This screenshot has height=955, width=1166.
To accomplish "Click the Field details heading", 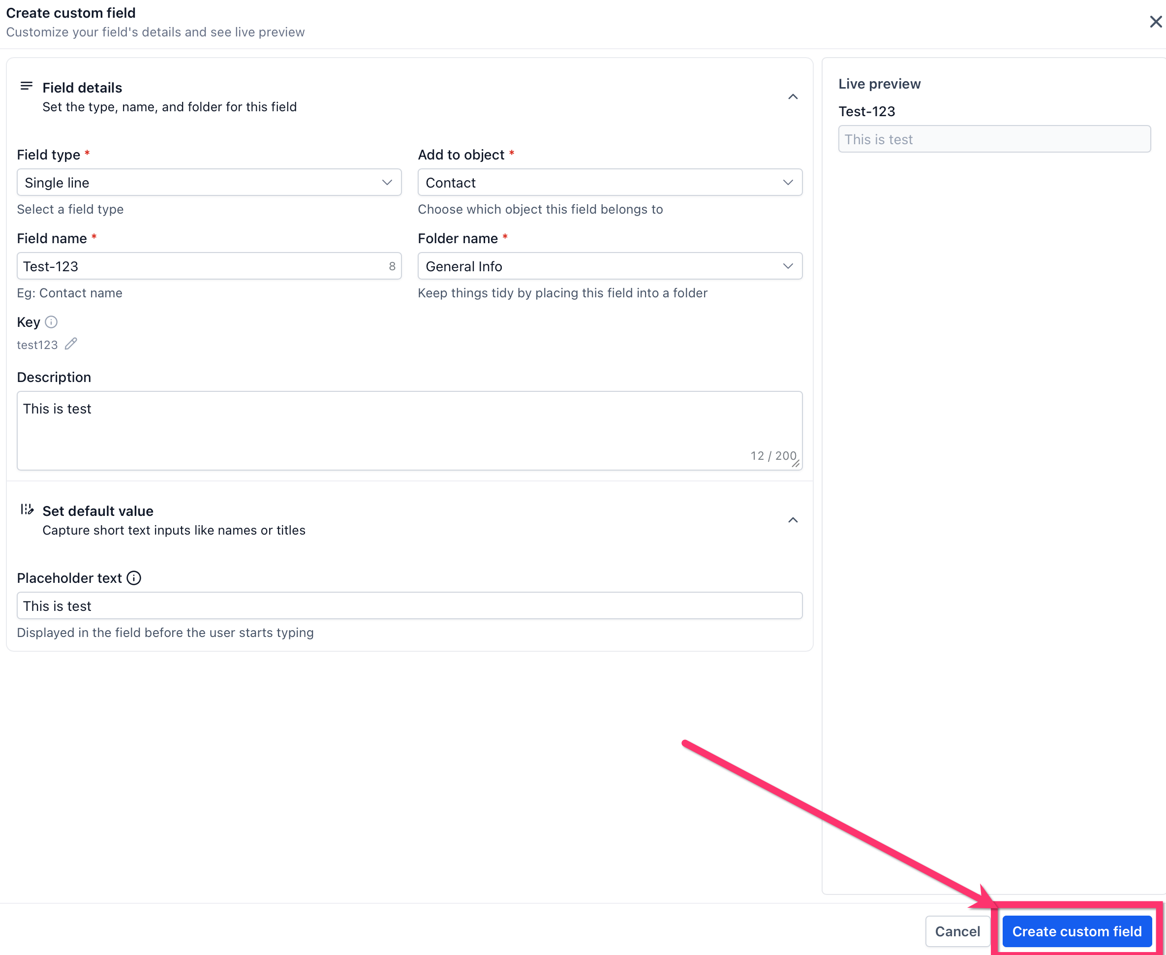I will click(x=83, y=88).
